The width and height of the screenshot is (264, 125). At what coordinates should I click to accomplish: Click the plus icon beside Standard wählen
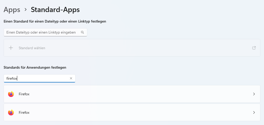(x=11, y=48)
